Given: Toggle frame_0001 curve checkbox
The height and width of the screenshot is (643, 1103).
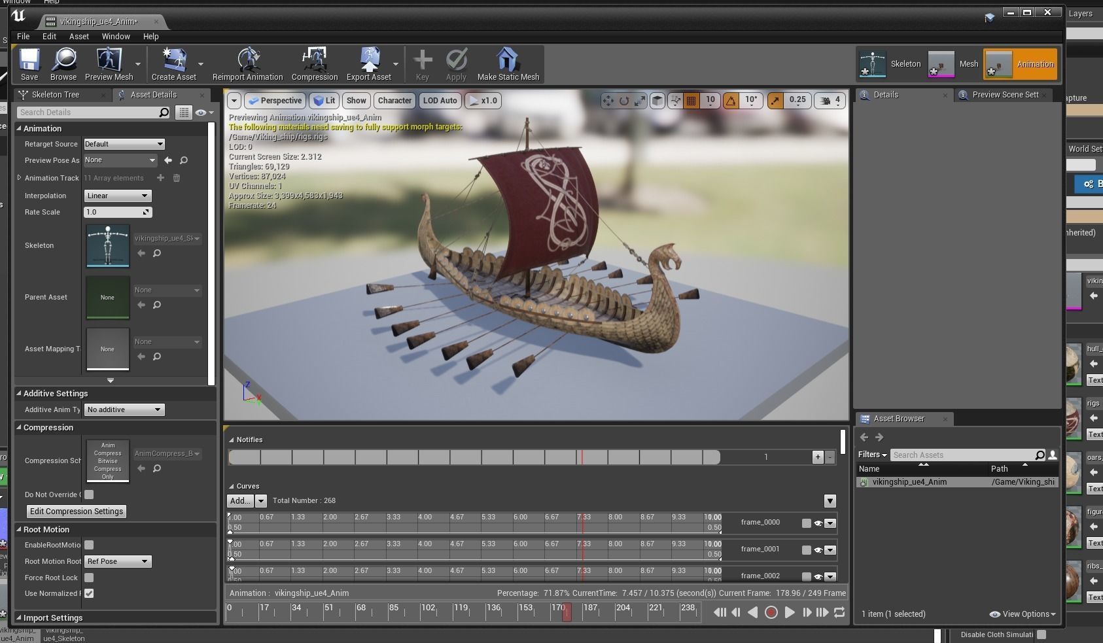Looking at the screenshot, I should click(807, 550).
